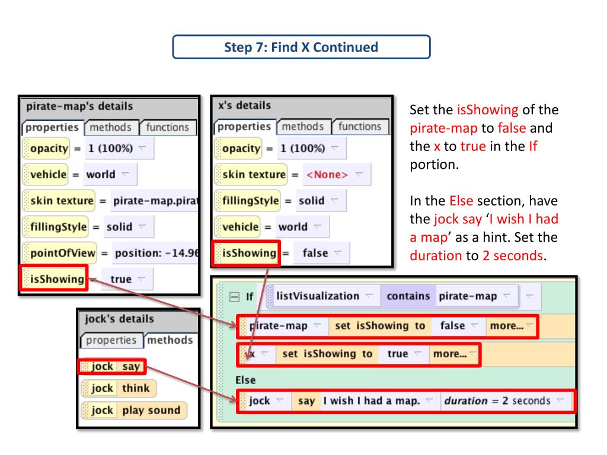Open x's skin texture <None> dropdown

click(x=337, y=175)
